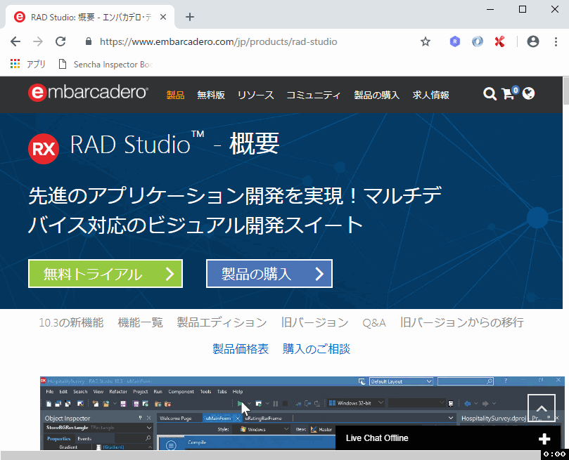Click the globe language selector icon
The image size is (569, 460).
(528, 94)
